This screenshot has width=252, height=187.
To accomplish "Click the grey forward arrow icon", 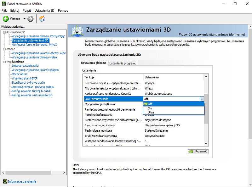I will [30, 19].
